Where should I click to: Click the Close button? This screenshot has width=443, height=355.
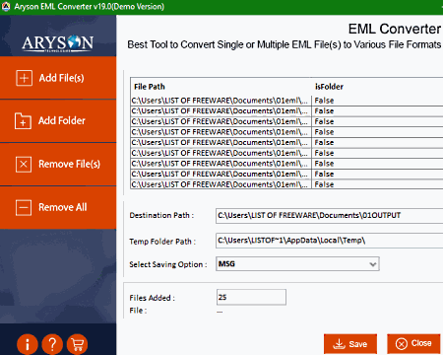point(413,344)
